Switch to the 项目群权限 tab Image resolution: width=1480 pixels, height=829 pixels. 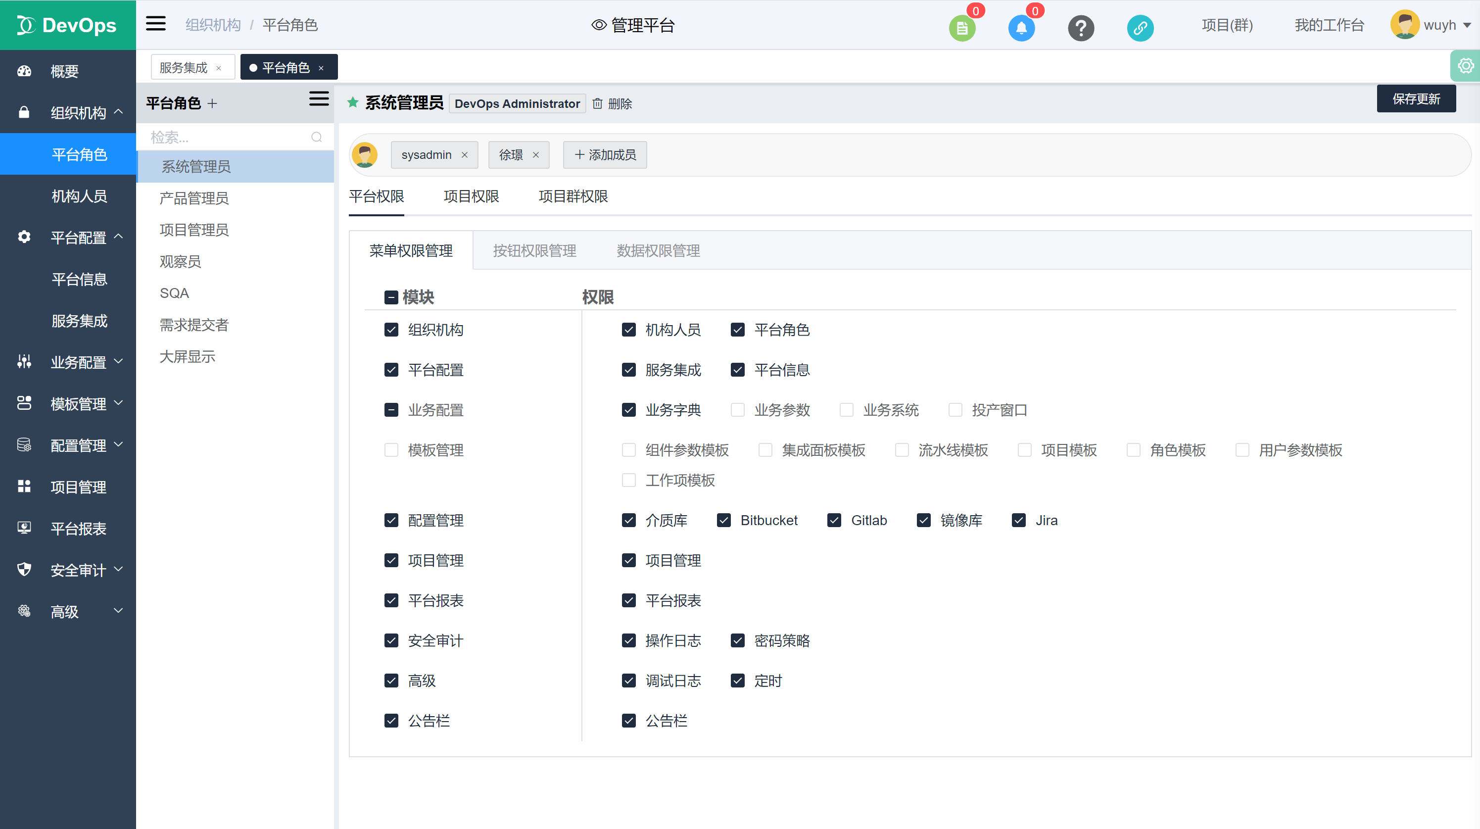pyautogui.click(x=573, y=196)
